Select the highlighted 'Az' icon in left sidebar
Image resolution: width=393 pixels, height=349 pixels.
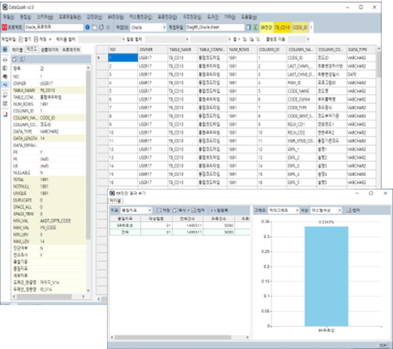coord(5,83)
